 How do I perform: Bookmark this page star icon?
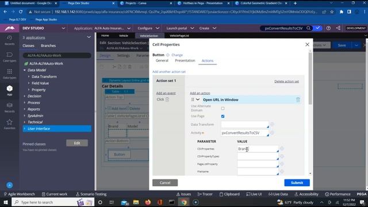[x=332, y=11]
